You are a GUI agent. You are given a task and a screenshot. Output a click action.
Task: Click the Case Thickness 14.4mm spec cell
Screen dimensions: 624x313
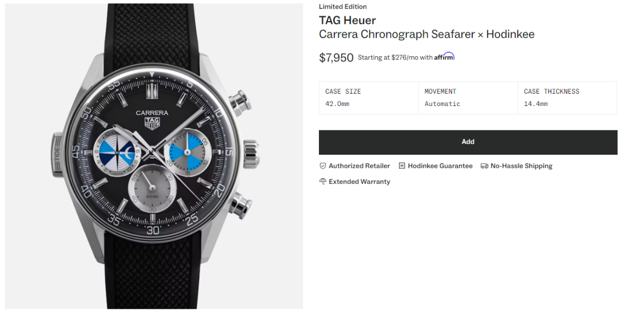(567, 97)
